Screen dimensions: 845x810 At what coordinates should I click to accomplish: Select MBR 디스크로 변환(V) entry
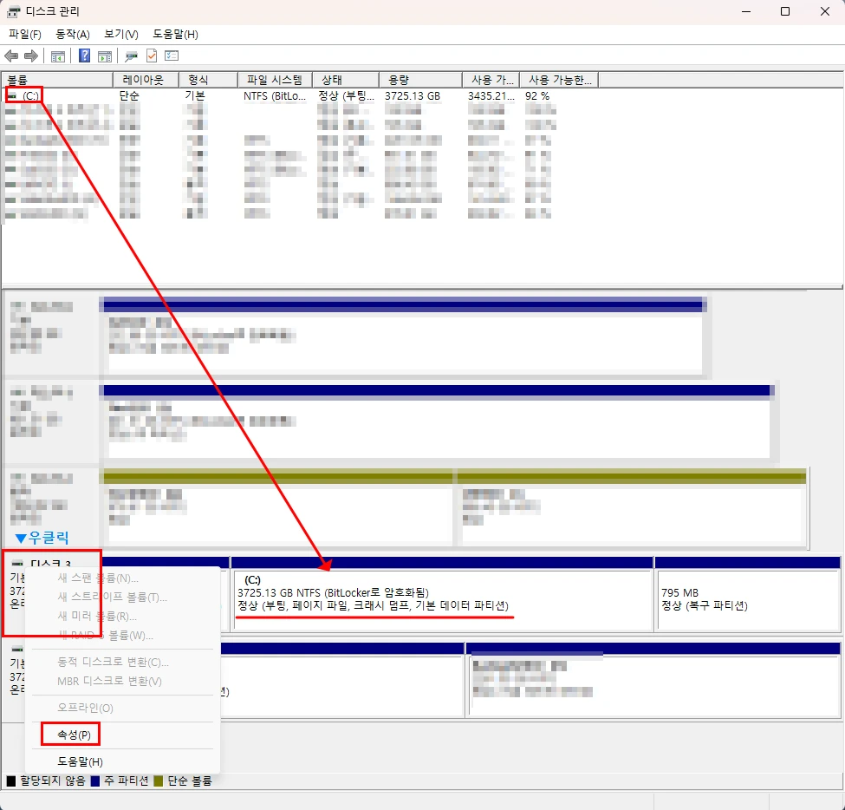[109, 681]
